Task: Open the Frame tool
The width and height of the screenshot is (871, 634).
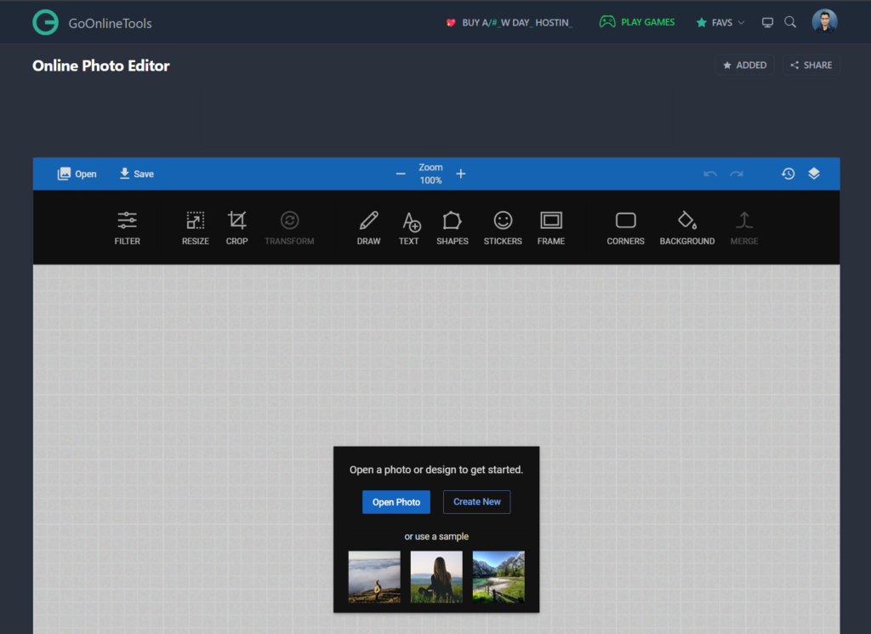Action: [x=550, y=226]
